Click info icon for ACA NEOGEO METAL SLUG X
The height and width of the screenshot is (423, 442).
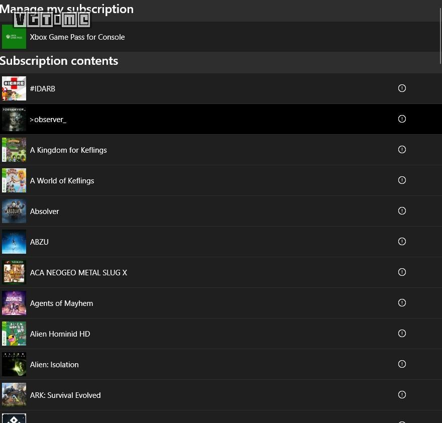click(402, 272)
